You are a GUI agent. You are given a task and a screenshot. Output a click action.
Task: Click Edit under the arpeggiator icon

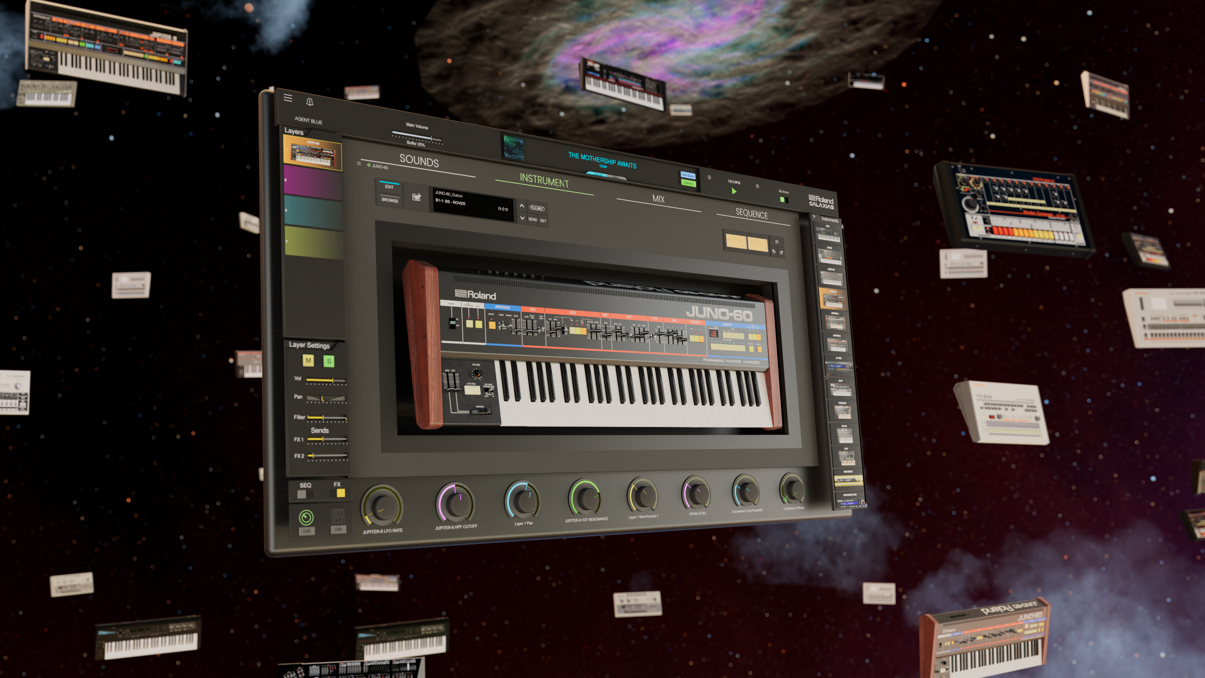[306, 531]
